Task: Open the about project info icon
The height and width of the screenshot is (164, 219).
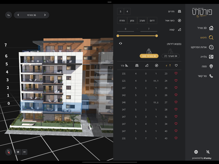Action: [211, 47]
